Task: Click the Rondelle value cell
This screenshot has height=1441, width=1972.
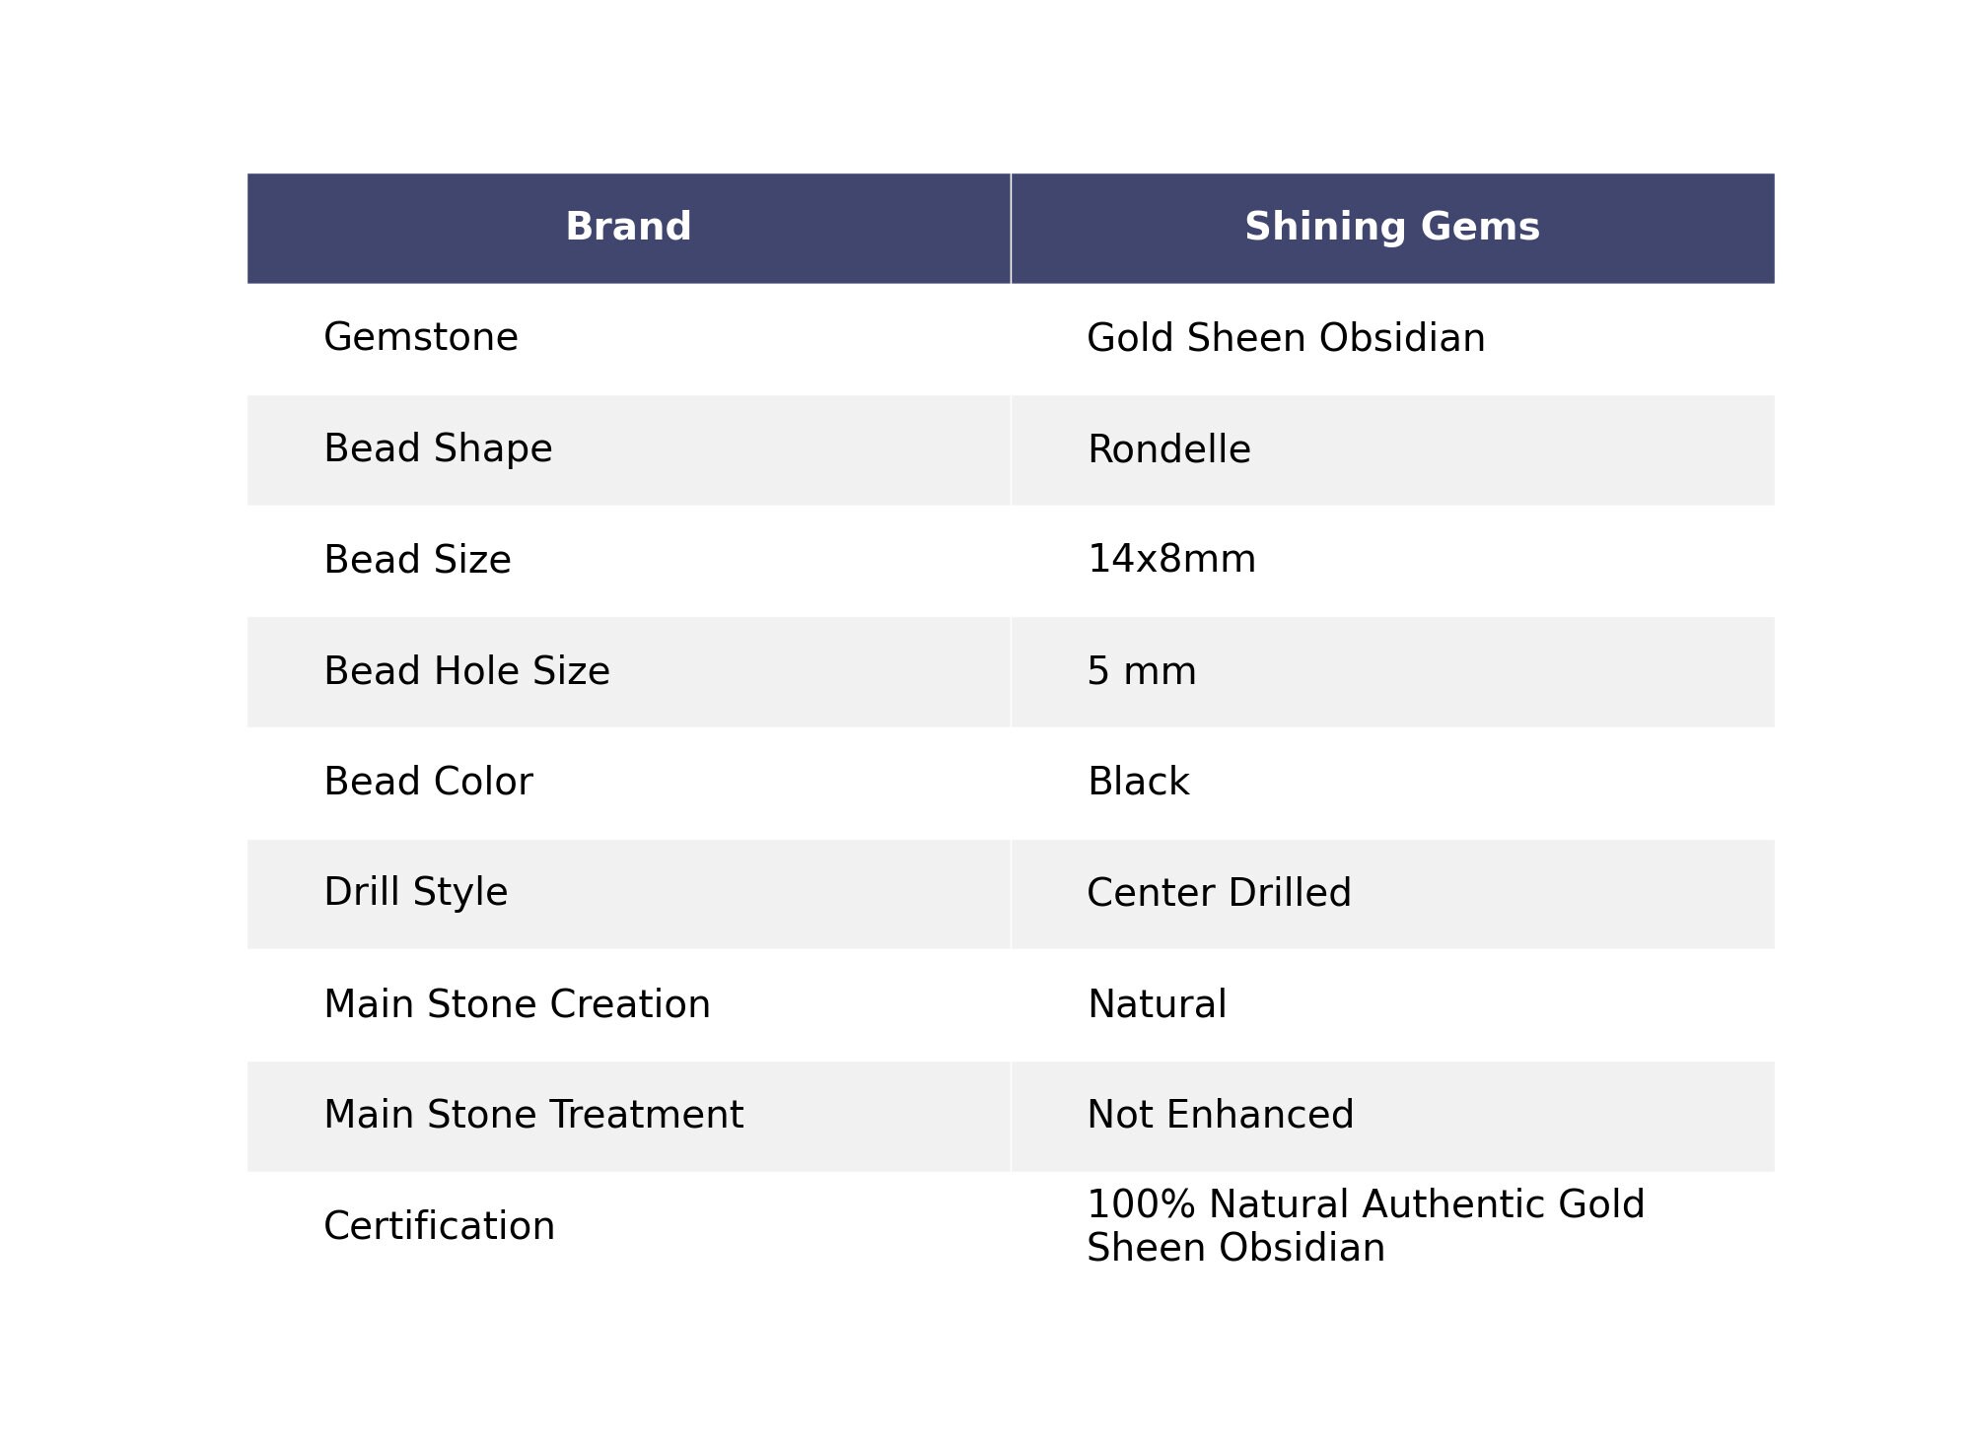Action: coord(1392,450)
